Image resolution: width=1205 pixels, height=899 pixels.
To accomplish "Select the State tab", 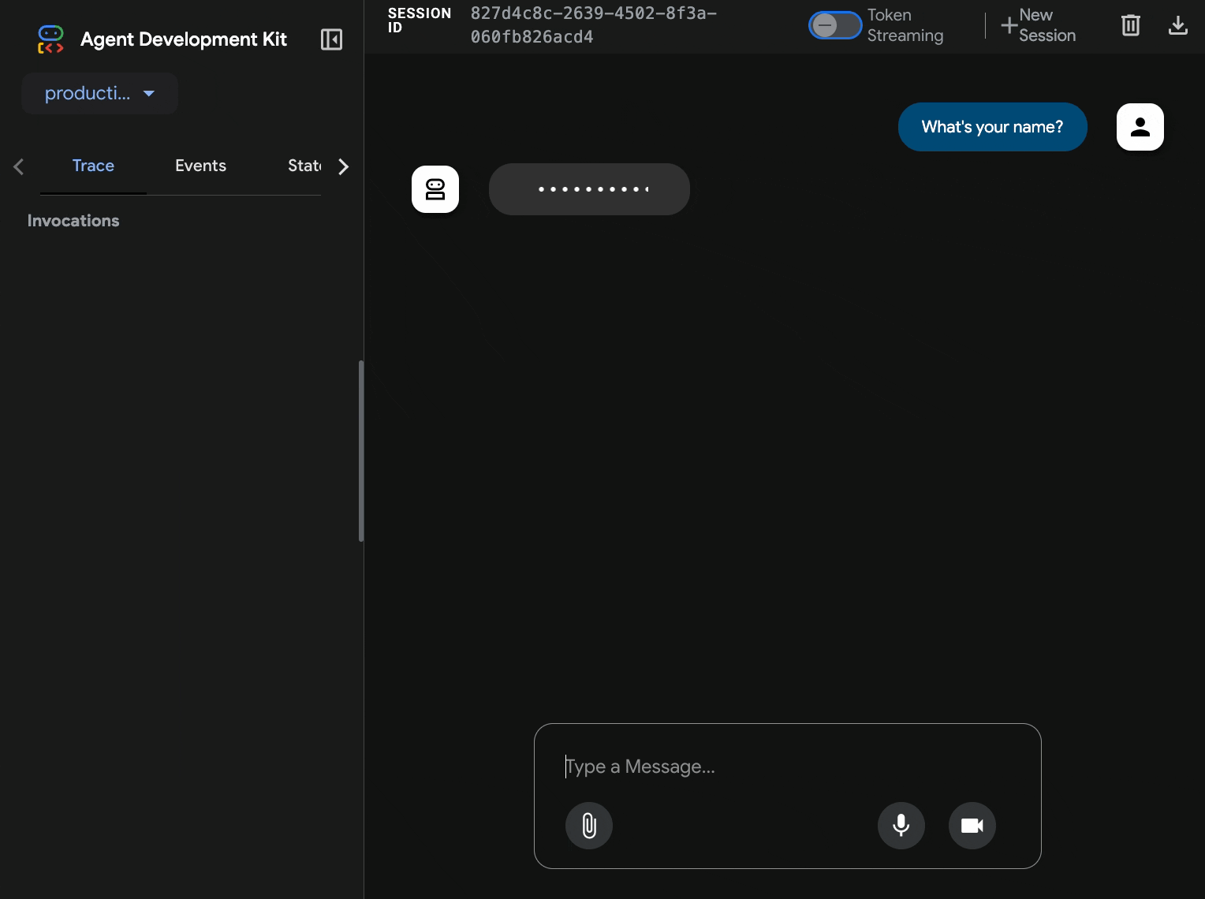I will 304,166.
